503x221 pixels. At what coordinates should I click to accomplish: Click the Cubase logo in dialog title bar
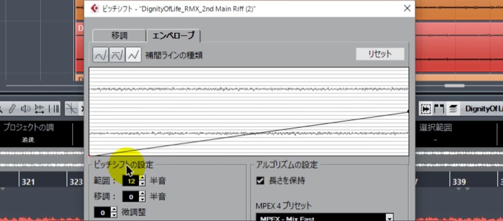coord(94,8)
